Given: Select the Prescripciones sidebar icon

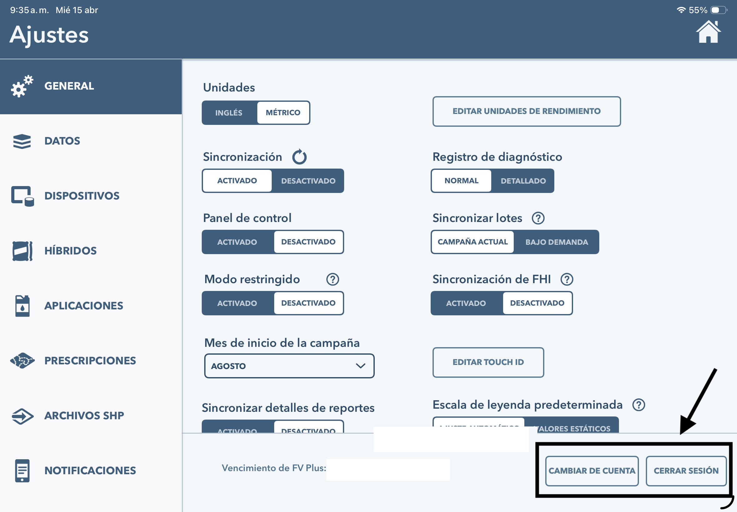Looking at the screenshot, I should click(x=22, y=360).
